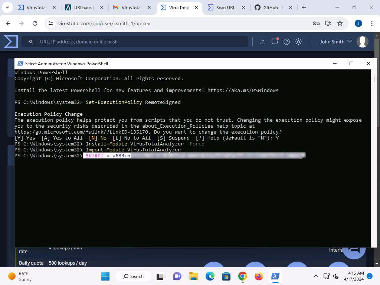Viewport: 380px width, 285px height.
Task: Close the Scan URL tab
Action: (x=243, y=7)
